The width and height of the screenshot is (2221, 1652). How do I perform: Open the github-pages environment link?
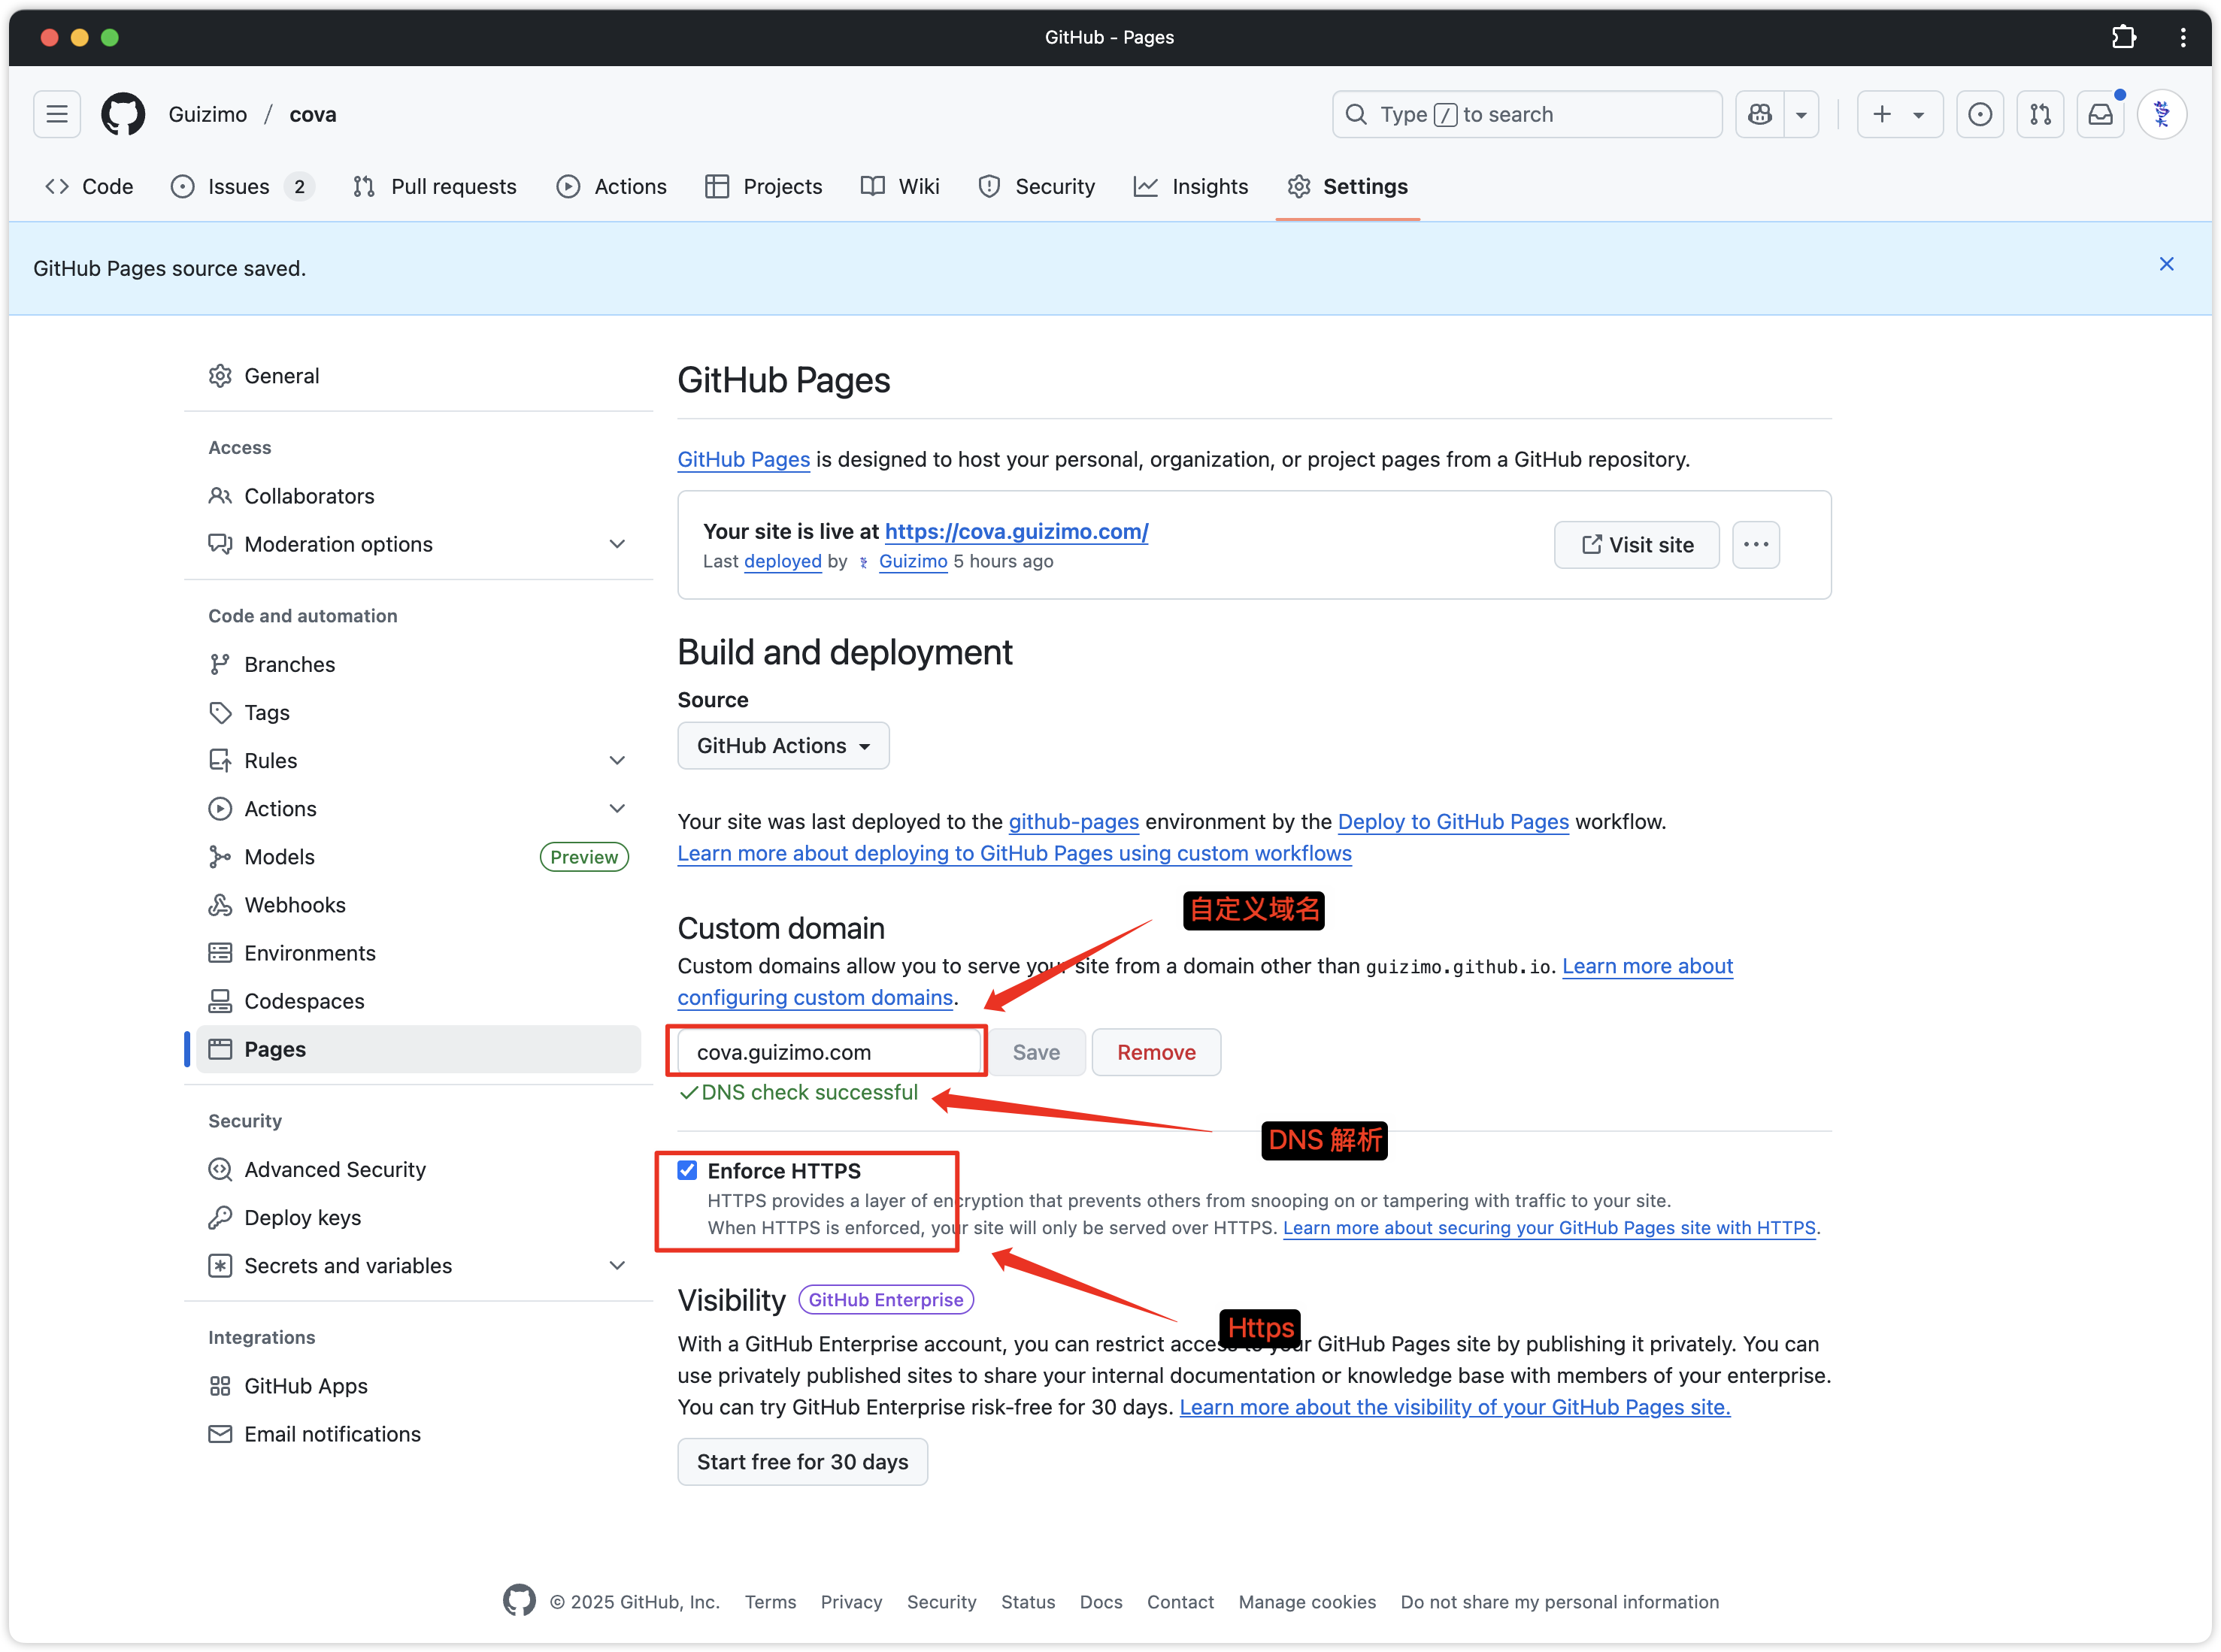(1074, 822)
